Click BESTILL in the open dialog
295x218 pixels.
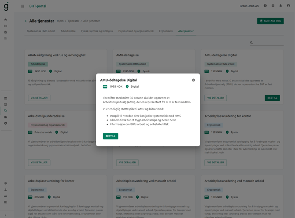pos(111,136)
